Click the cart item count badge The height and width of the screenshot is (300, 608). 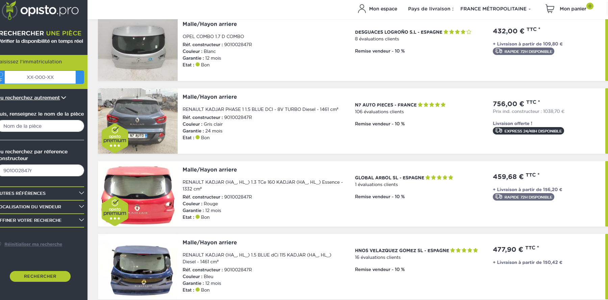(x=590, y=6)
